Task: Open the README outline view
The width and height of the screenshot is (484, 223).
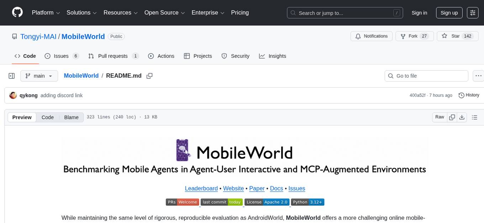Action: [x=474, y=117]
